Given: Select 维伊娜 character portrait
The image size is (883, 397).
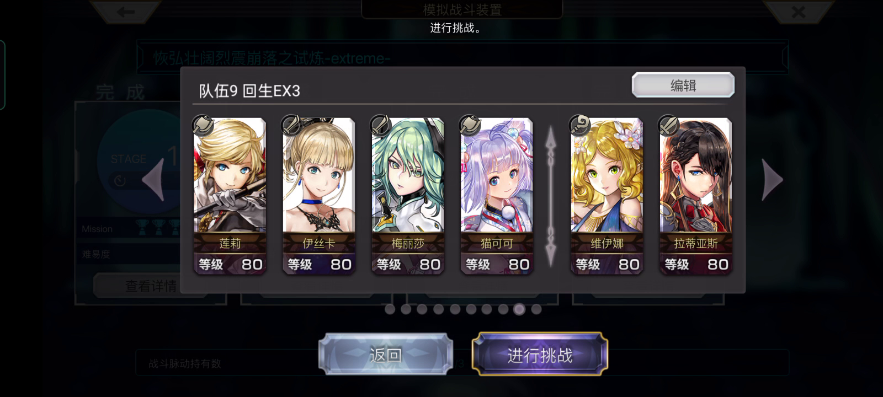Looking at the screenshot, I should [607, 175].
